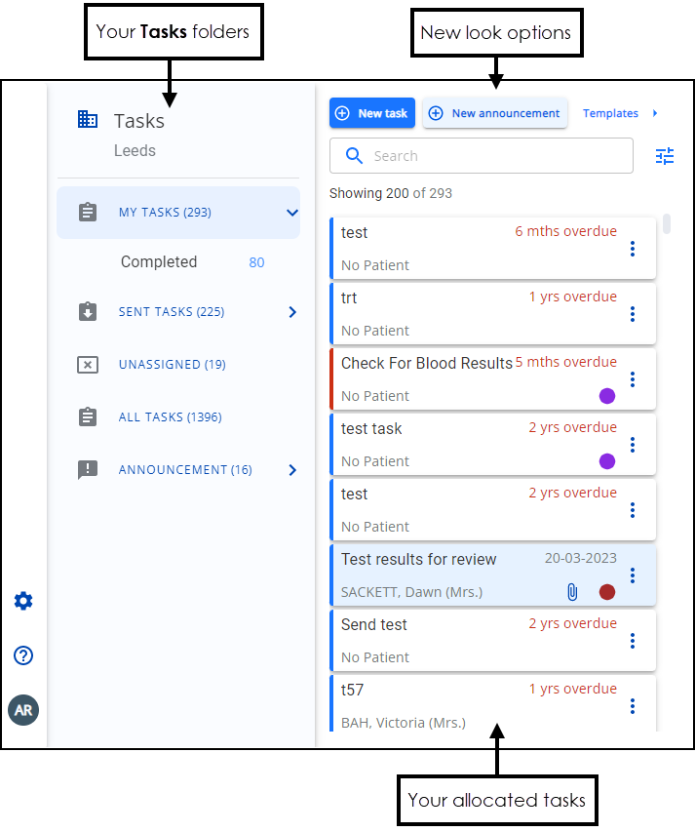695x832 pixels.
Task: Open three-dot menu for Send test task
Action: [x=633, y=641]
